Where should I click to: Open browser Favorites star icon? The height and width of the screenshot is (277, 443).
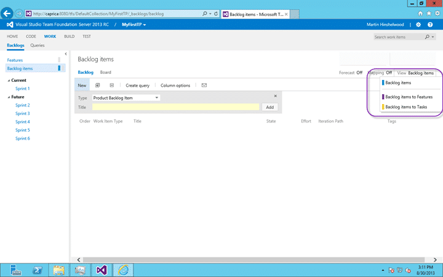coord(429,14)
